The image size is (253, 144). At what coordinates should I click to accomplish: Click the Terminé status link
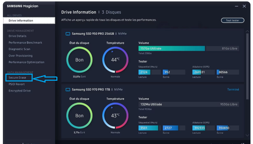click(x=233, y=90)
